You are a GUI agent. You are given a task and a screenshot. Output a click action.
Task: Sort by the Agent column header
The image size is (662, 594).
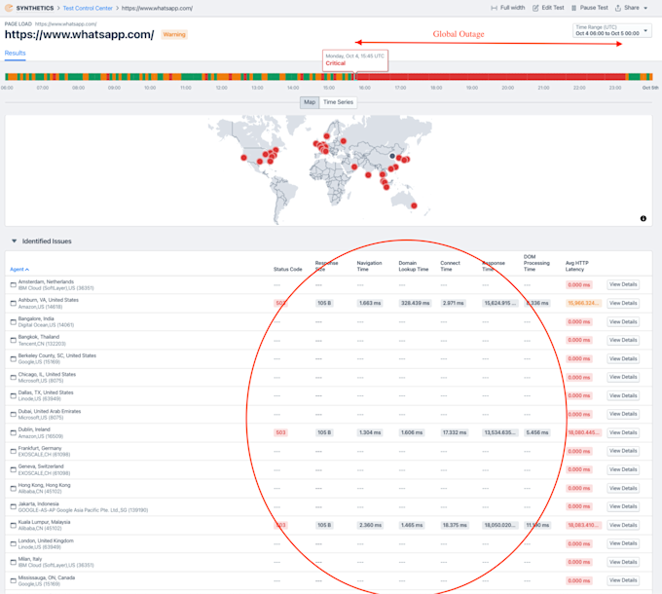tap(19, 270)
